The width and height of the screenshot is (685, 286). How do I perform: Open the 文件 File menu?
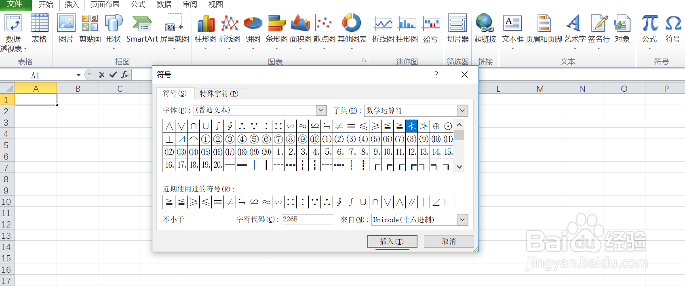coord(15,5)
